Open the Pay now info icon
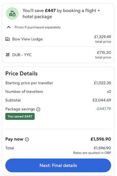 pos(27,139)
